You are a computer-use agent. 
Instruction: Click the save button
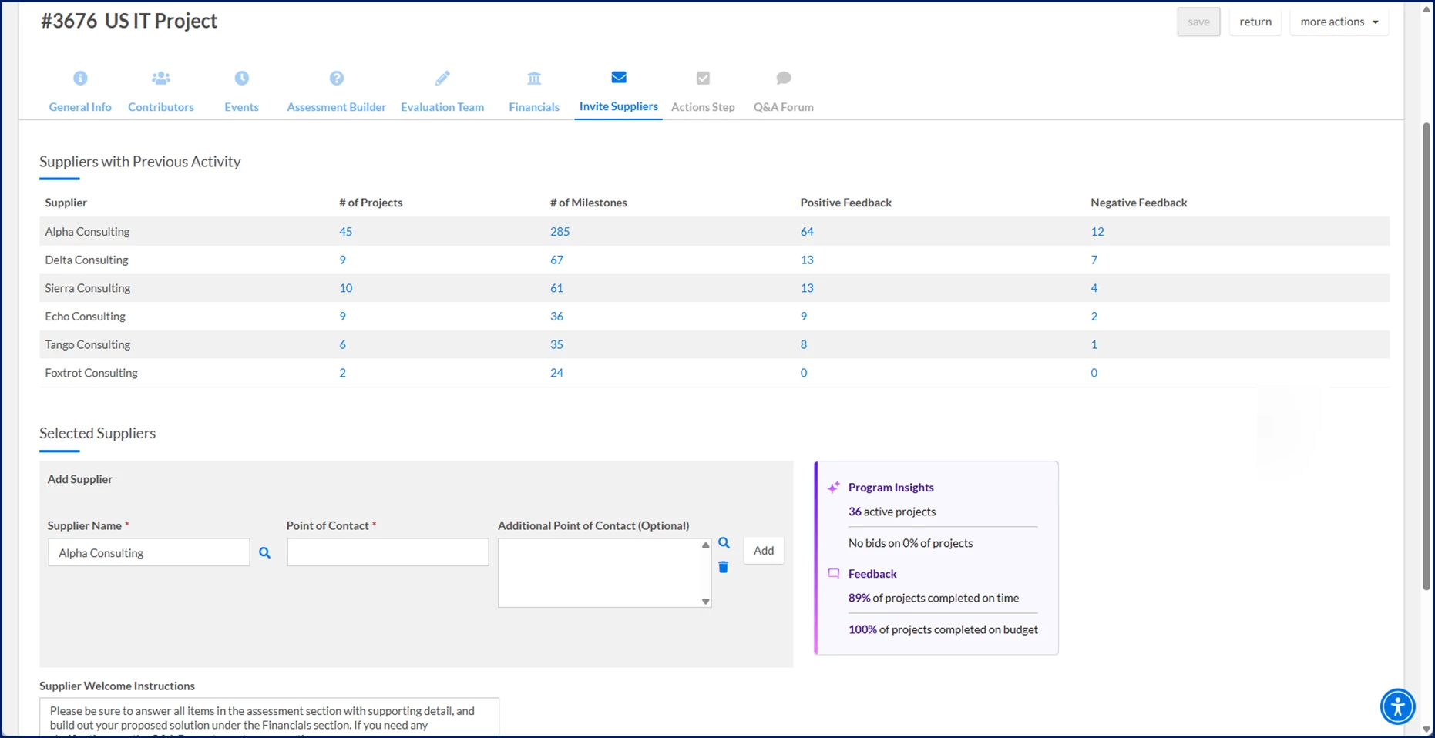[1198, 22]
